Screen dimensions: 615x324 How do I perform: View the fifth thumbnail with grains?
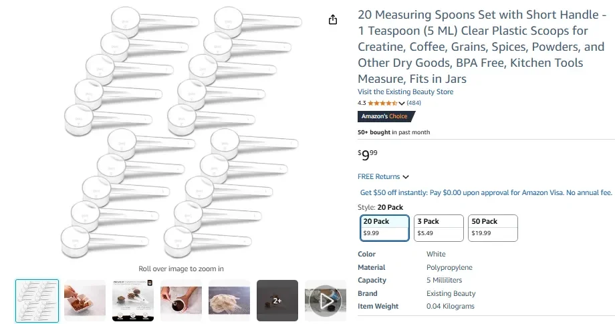click(229, 301)
